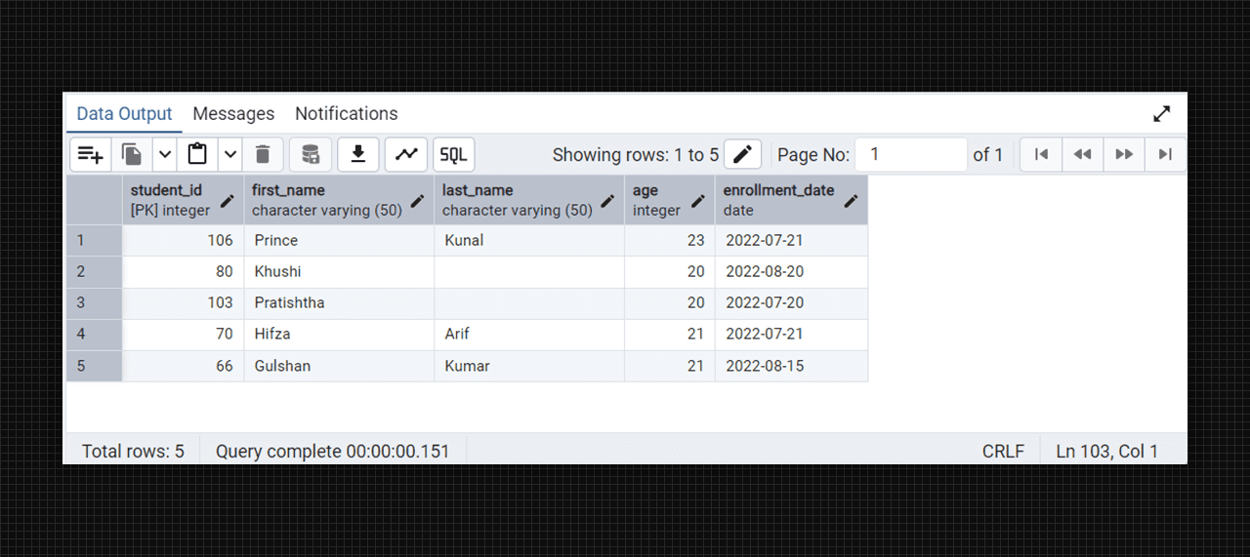Select row 3 via its row header

pyautogui.click(x=94, y=302)
